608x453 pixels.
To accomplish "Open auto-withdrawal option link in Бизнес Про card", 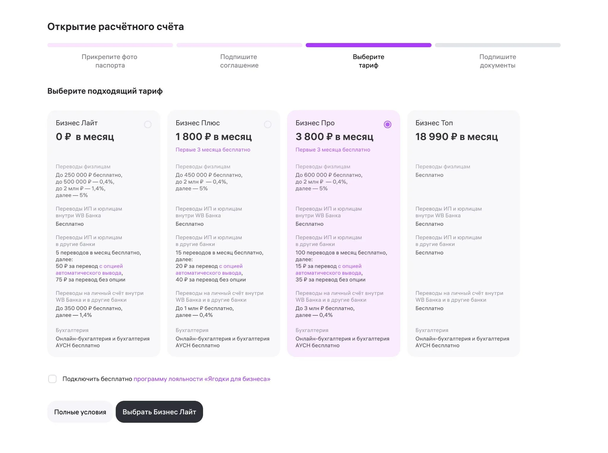I will coord(329,269).
